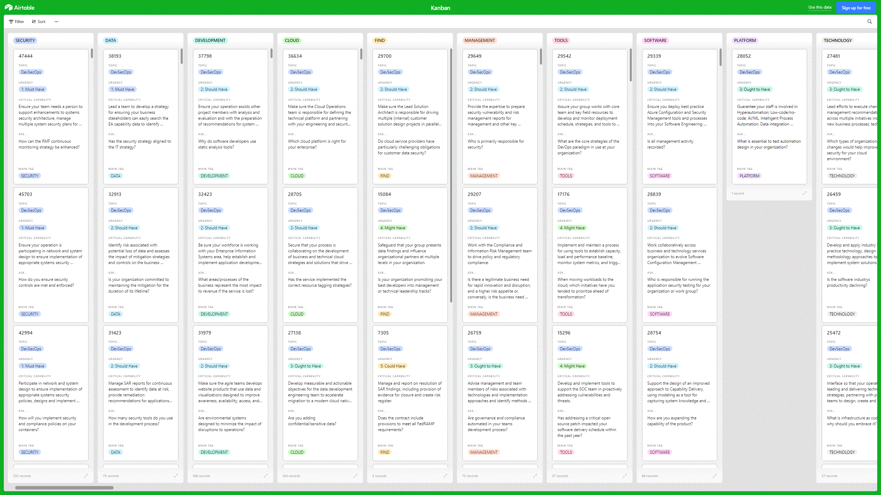Screen dimensions: 881x495
Task: Collapse the MANAGEMENT stack using its arrows icon
Action: pyautogui.click(x=535, y=476)
